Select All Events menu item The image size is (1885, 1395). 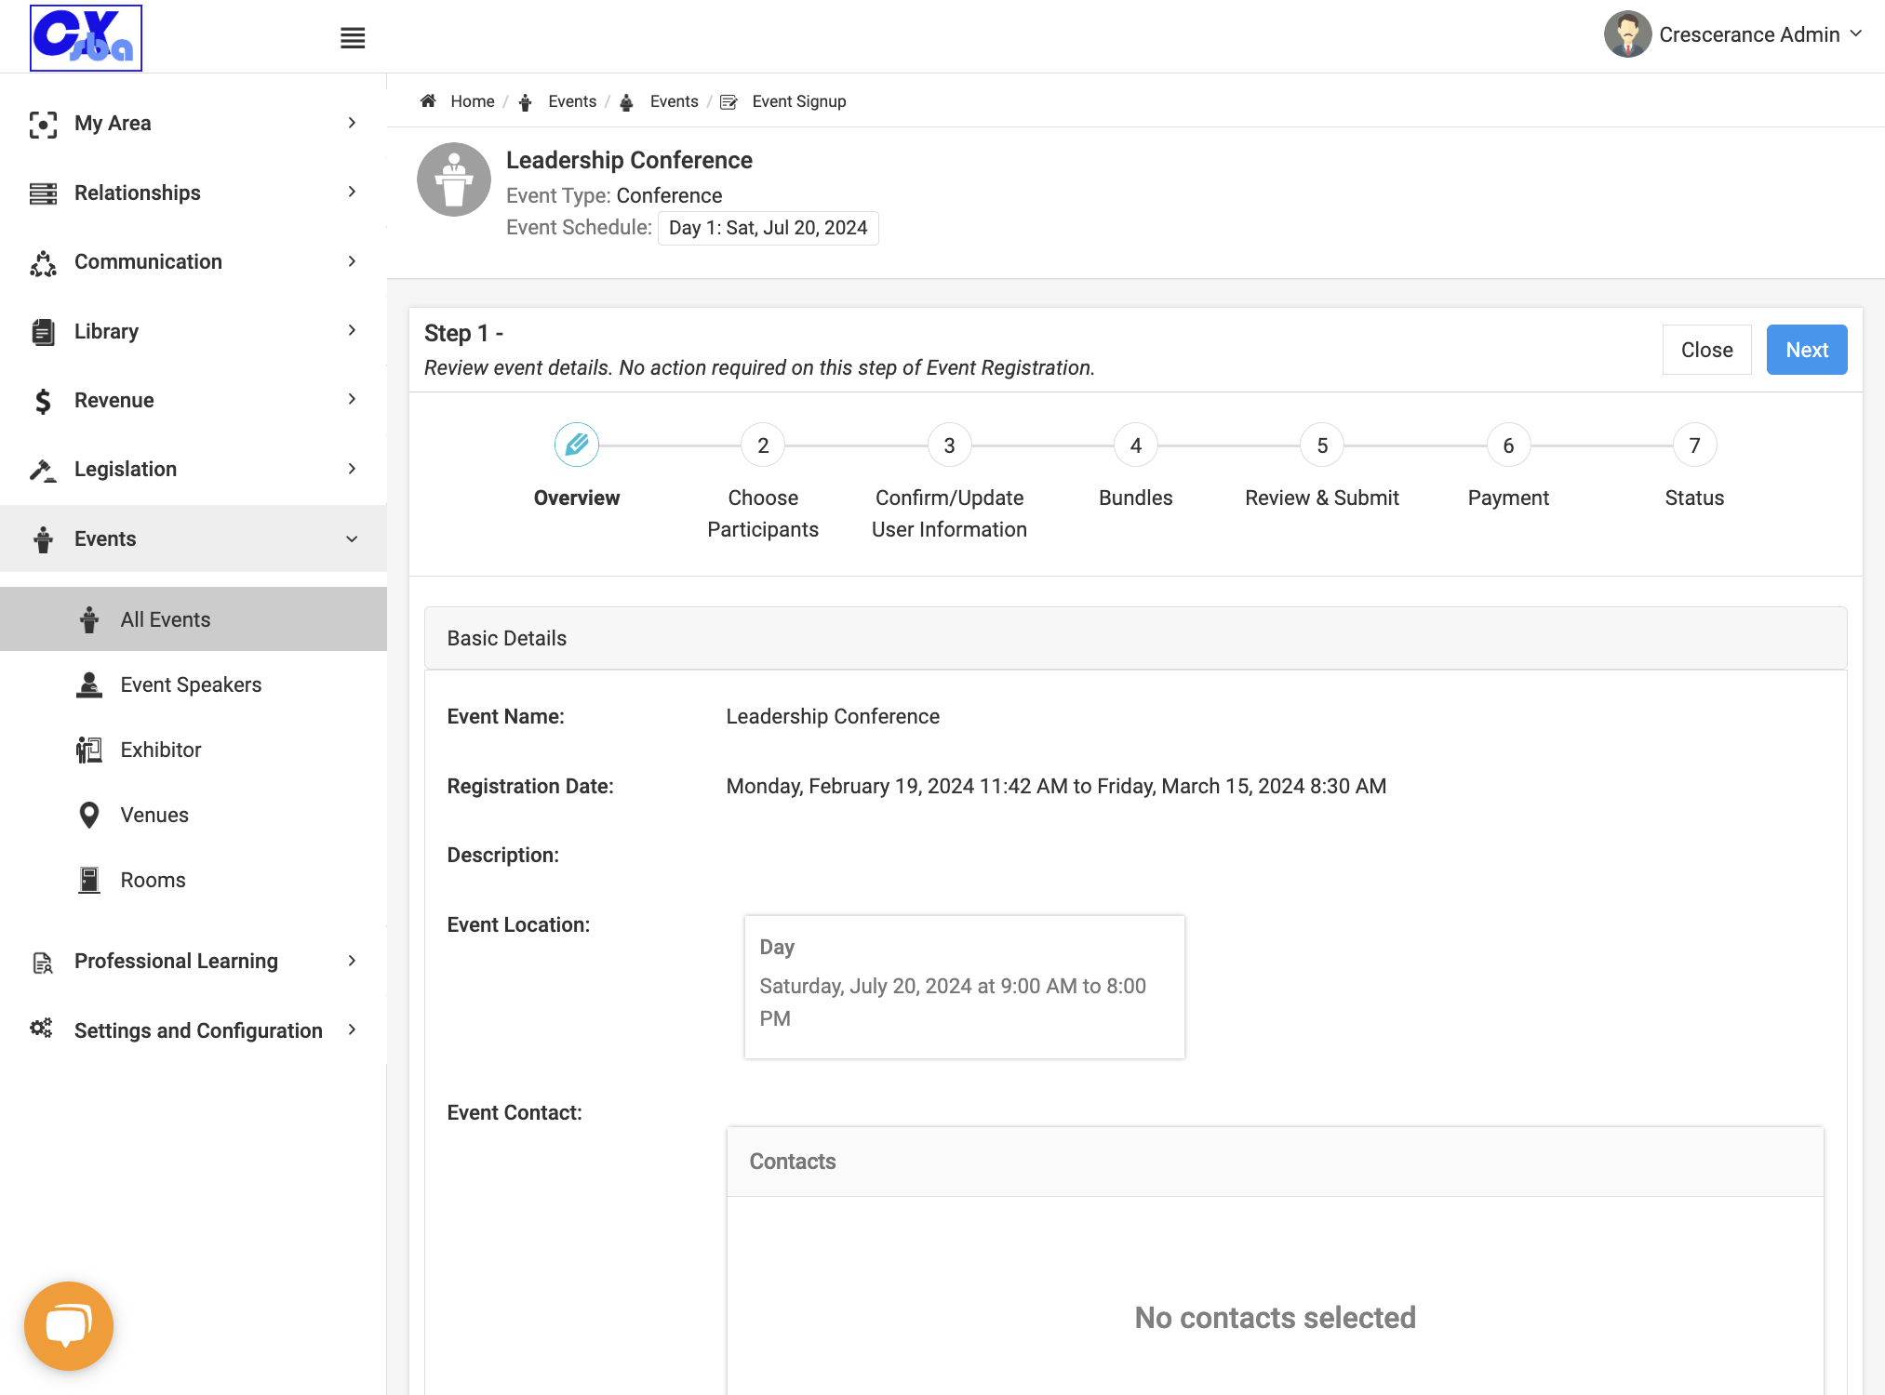pos(194,619)
